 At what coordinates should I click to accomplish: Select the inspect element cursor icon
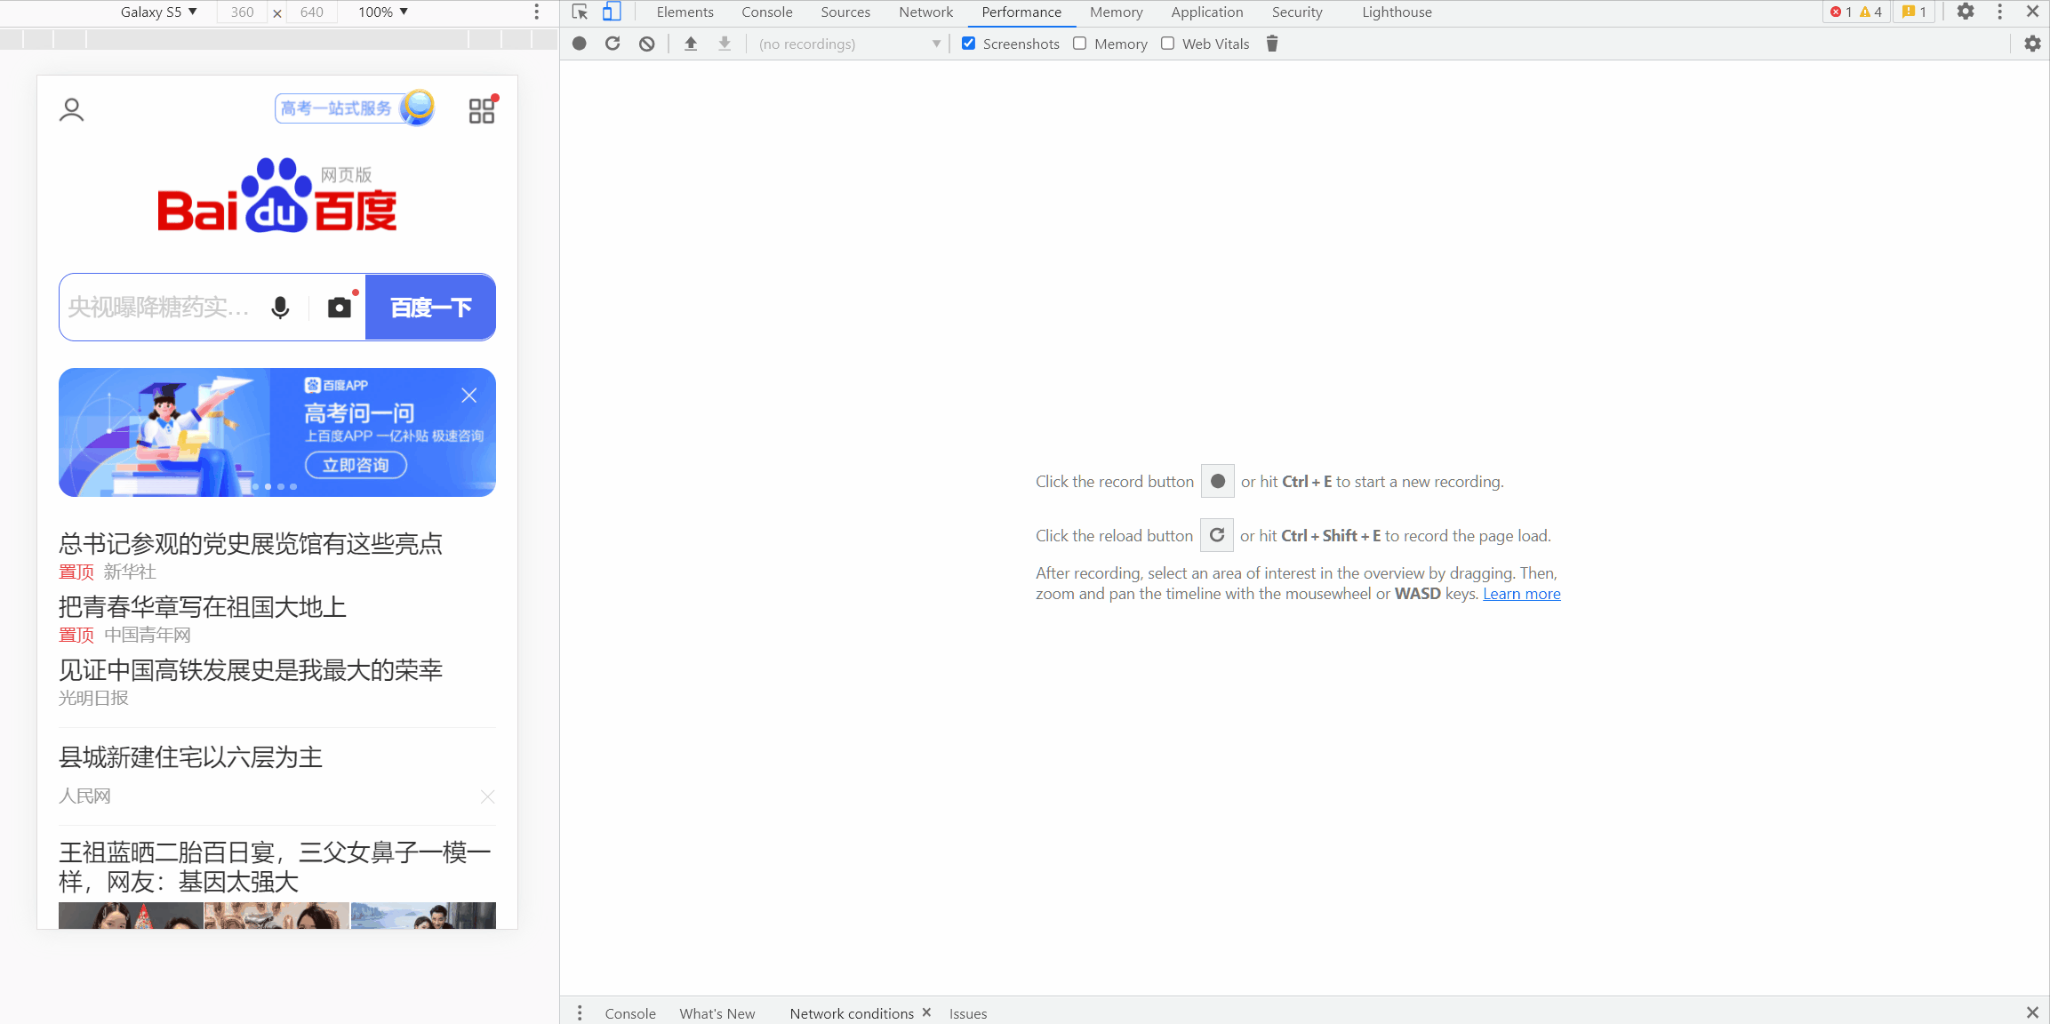click(580, 12)
